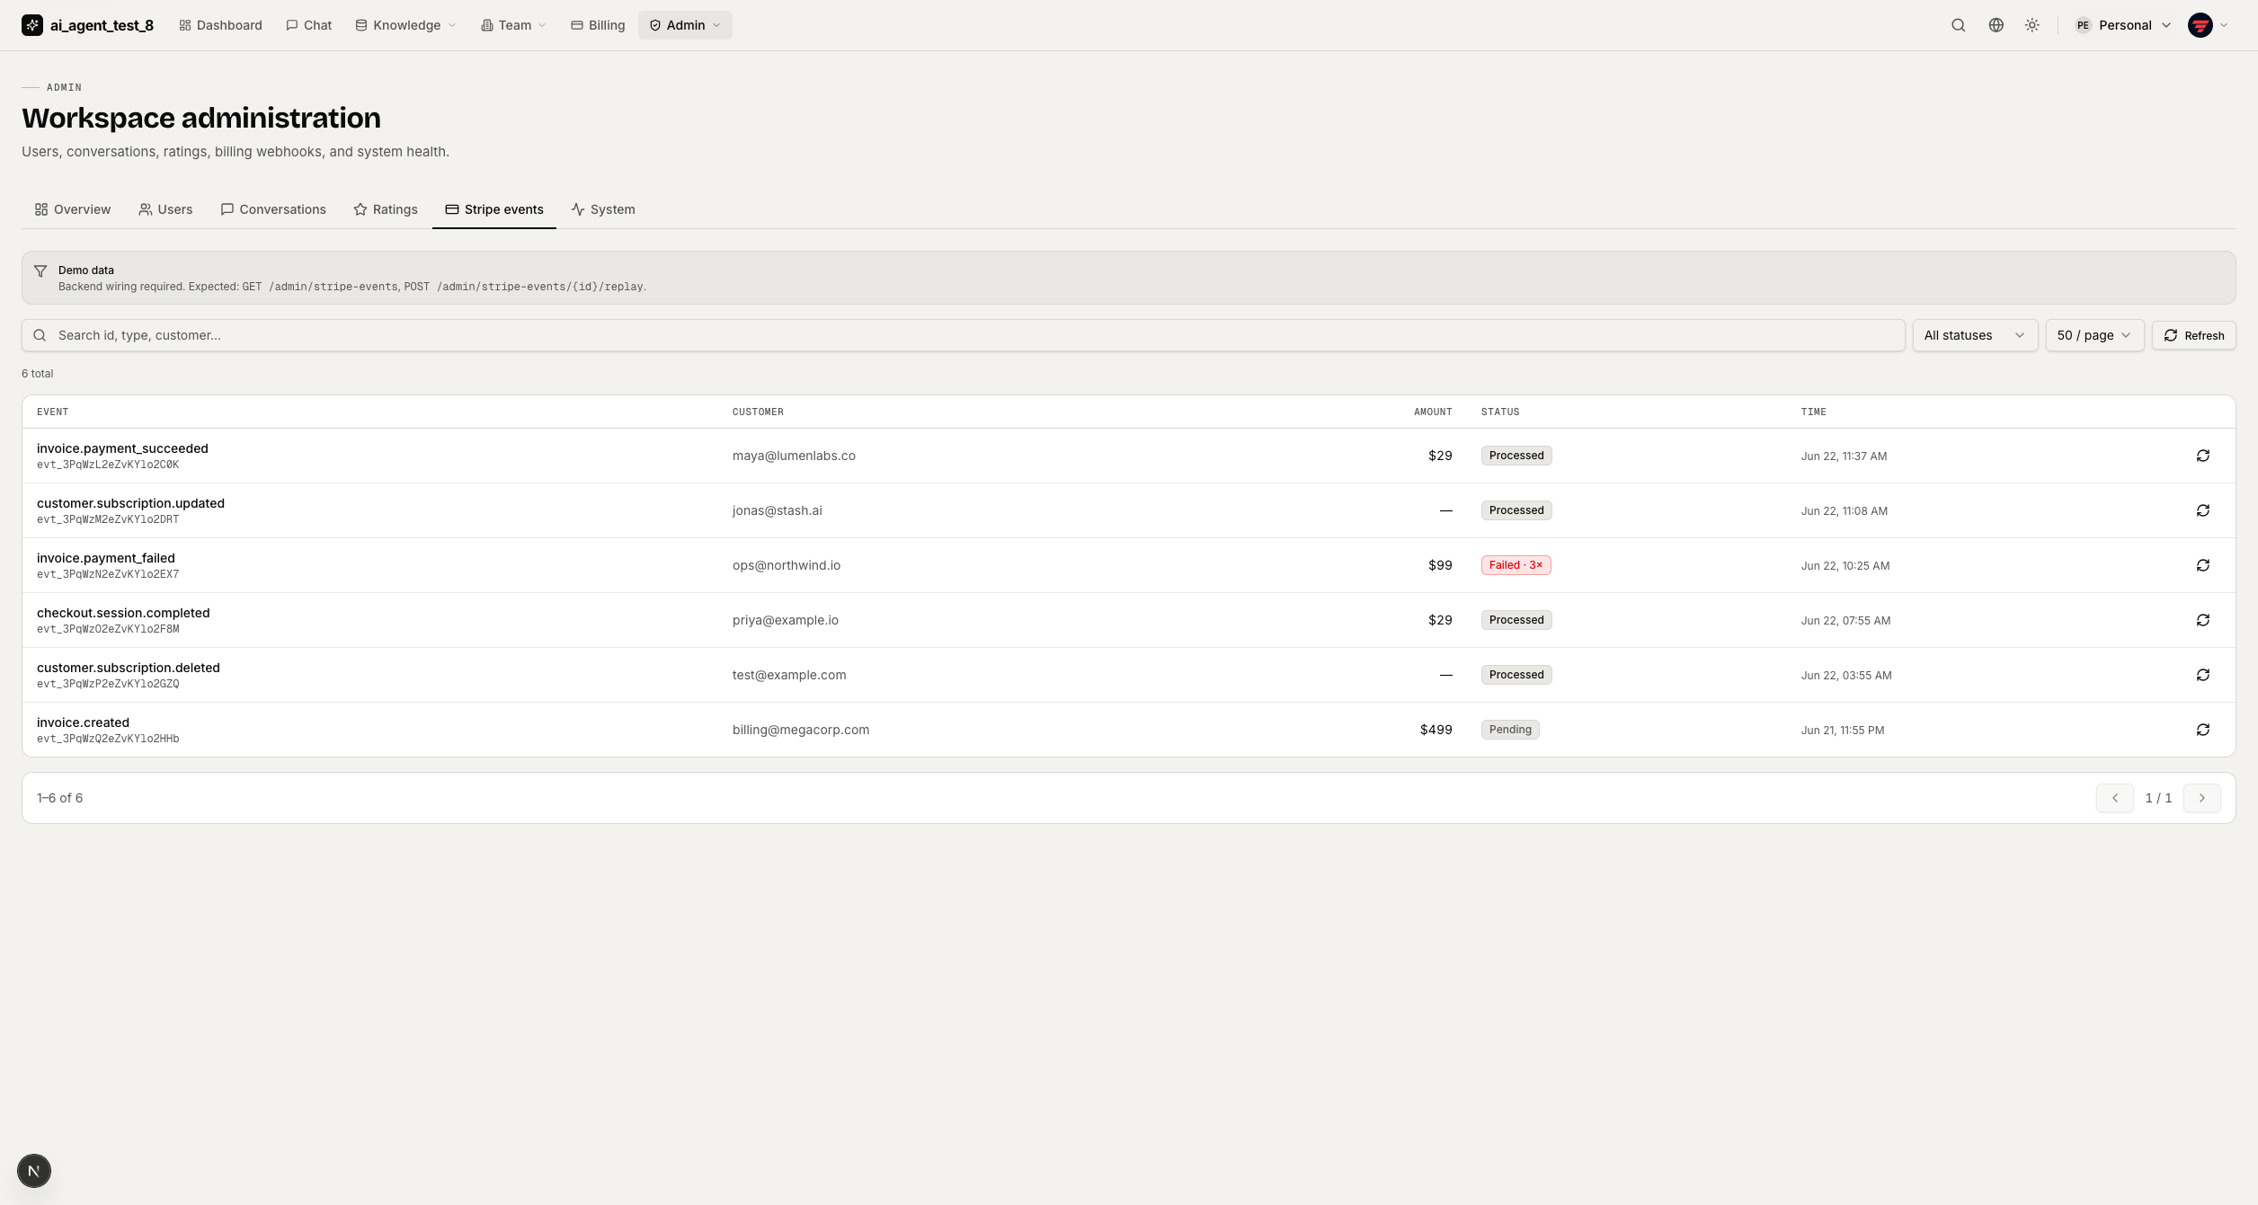Click the $499 amount
Image resolution: width=2258 pixels, height=1205 pixels.
click(x=1436, y=730)
